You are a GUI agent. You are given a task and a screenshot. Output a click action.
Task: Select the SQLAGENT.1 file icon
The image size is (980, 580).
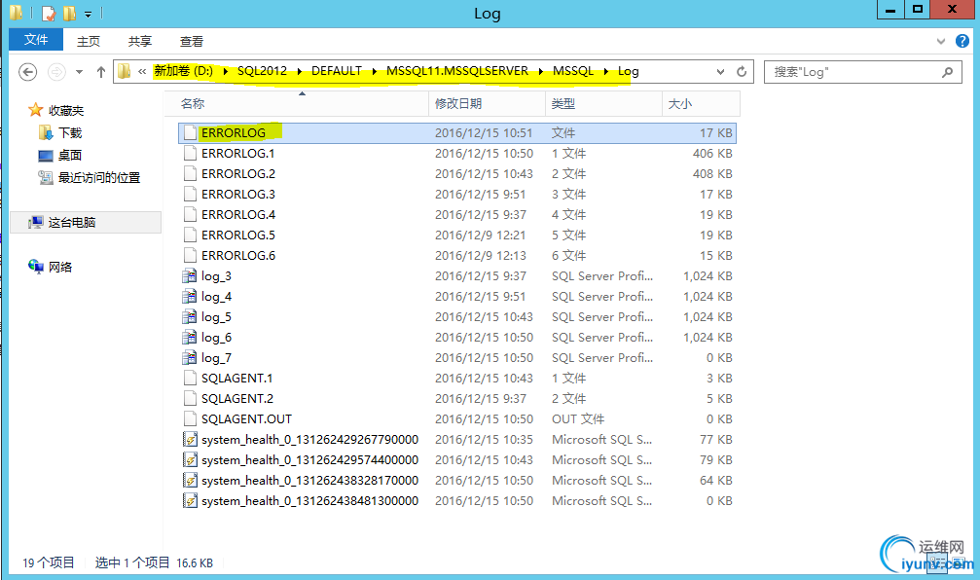pos(190,379)
